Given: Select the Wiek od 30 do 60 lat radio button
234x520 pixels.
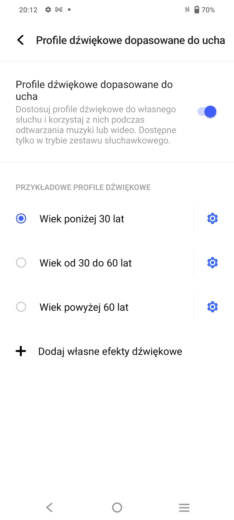Looking at the screenshot, I should pos(21,263).
